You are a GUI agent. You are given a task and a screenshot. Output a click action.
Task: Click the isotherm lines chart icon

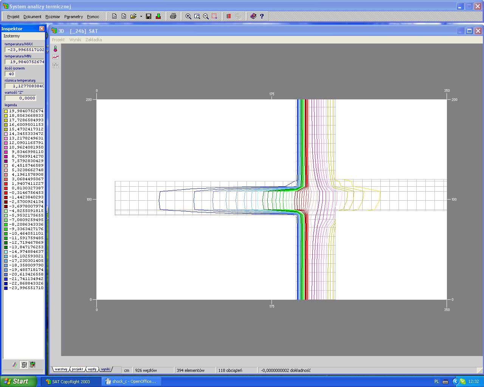(x=56, y=57)
